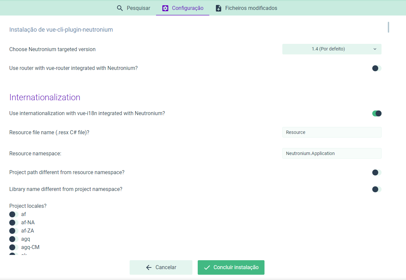Click the Resource namespace input field
This screenshot has width=406, height=280.
(x=332, y=153)
